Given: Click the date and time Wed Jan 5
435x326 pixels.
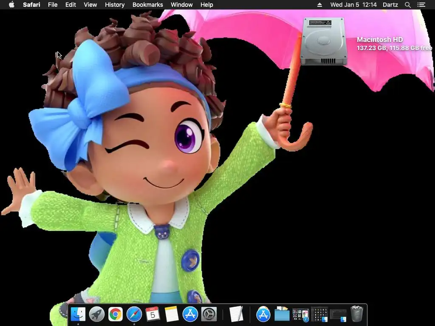Looking at the screenshot, I should point(353,5).
